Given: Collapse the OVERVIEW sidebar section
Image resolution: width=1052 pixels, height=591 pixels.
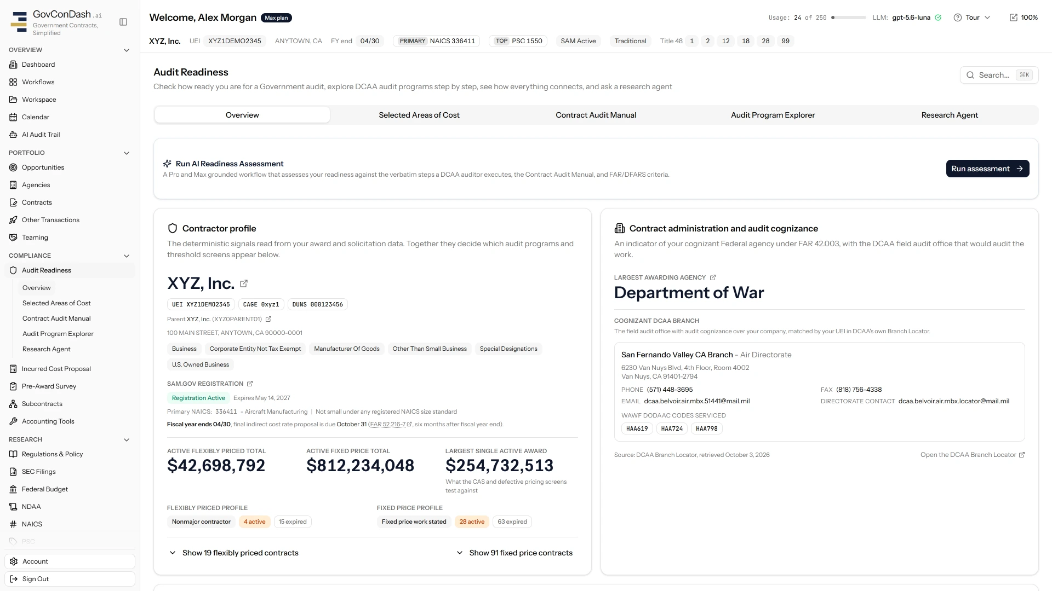Looking at the screenshot, I should pyautogui.click(x=127, y=50).
